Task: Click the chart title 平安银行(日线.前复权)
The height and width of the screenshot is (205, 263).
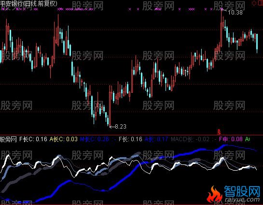Action: click(28, 3)
